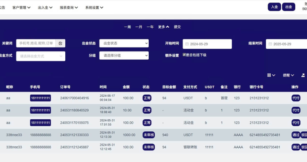Click the calendar icon in 结束时间 field
Screen dimensions: 307x162
click(270, 44)
